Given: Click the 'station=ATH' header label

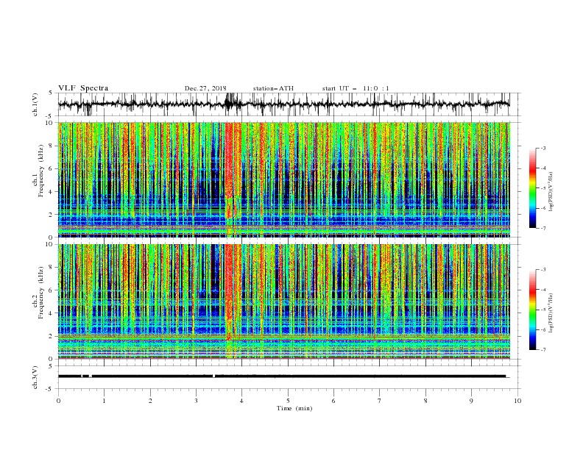Looking at the screenshot, I should [x=273, y=88].
